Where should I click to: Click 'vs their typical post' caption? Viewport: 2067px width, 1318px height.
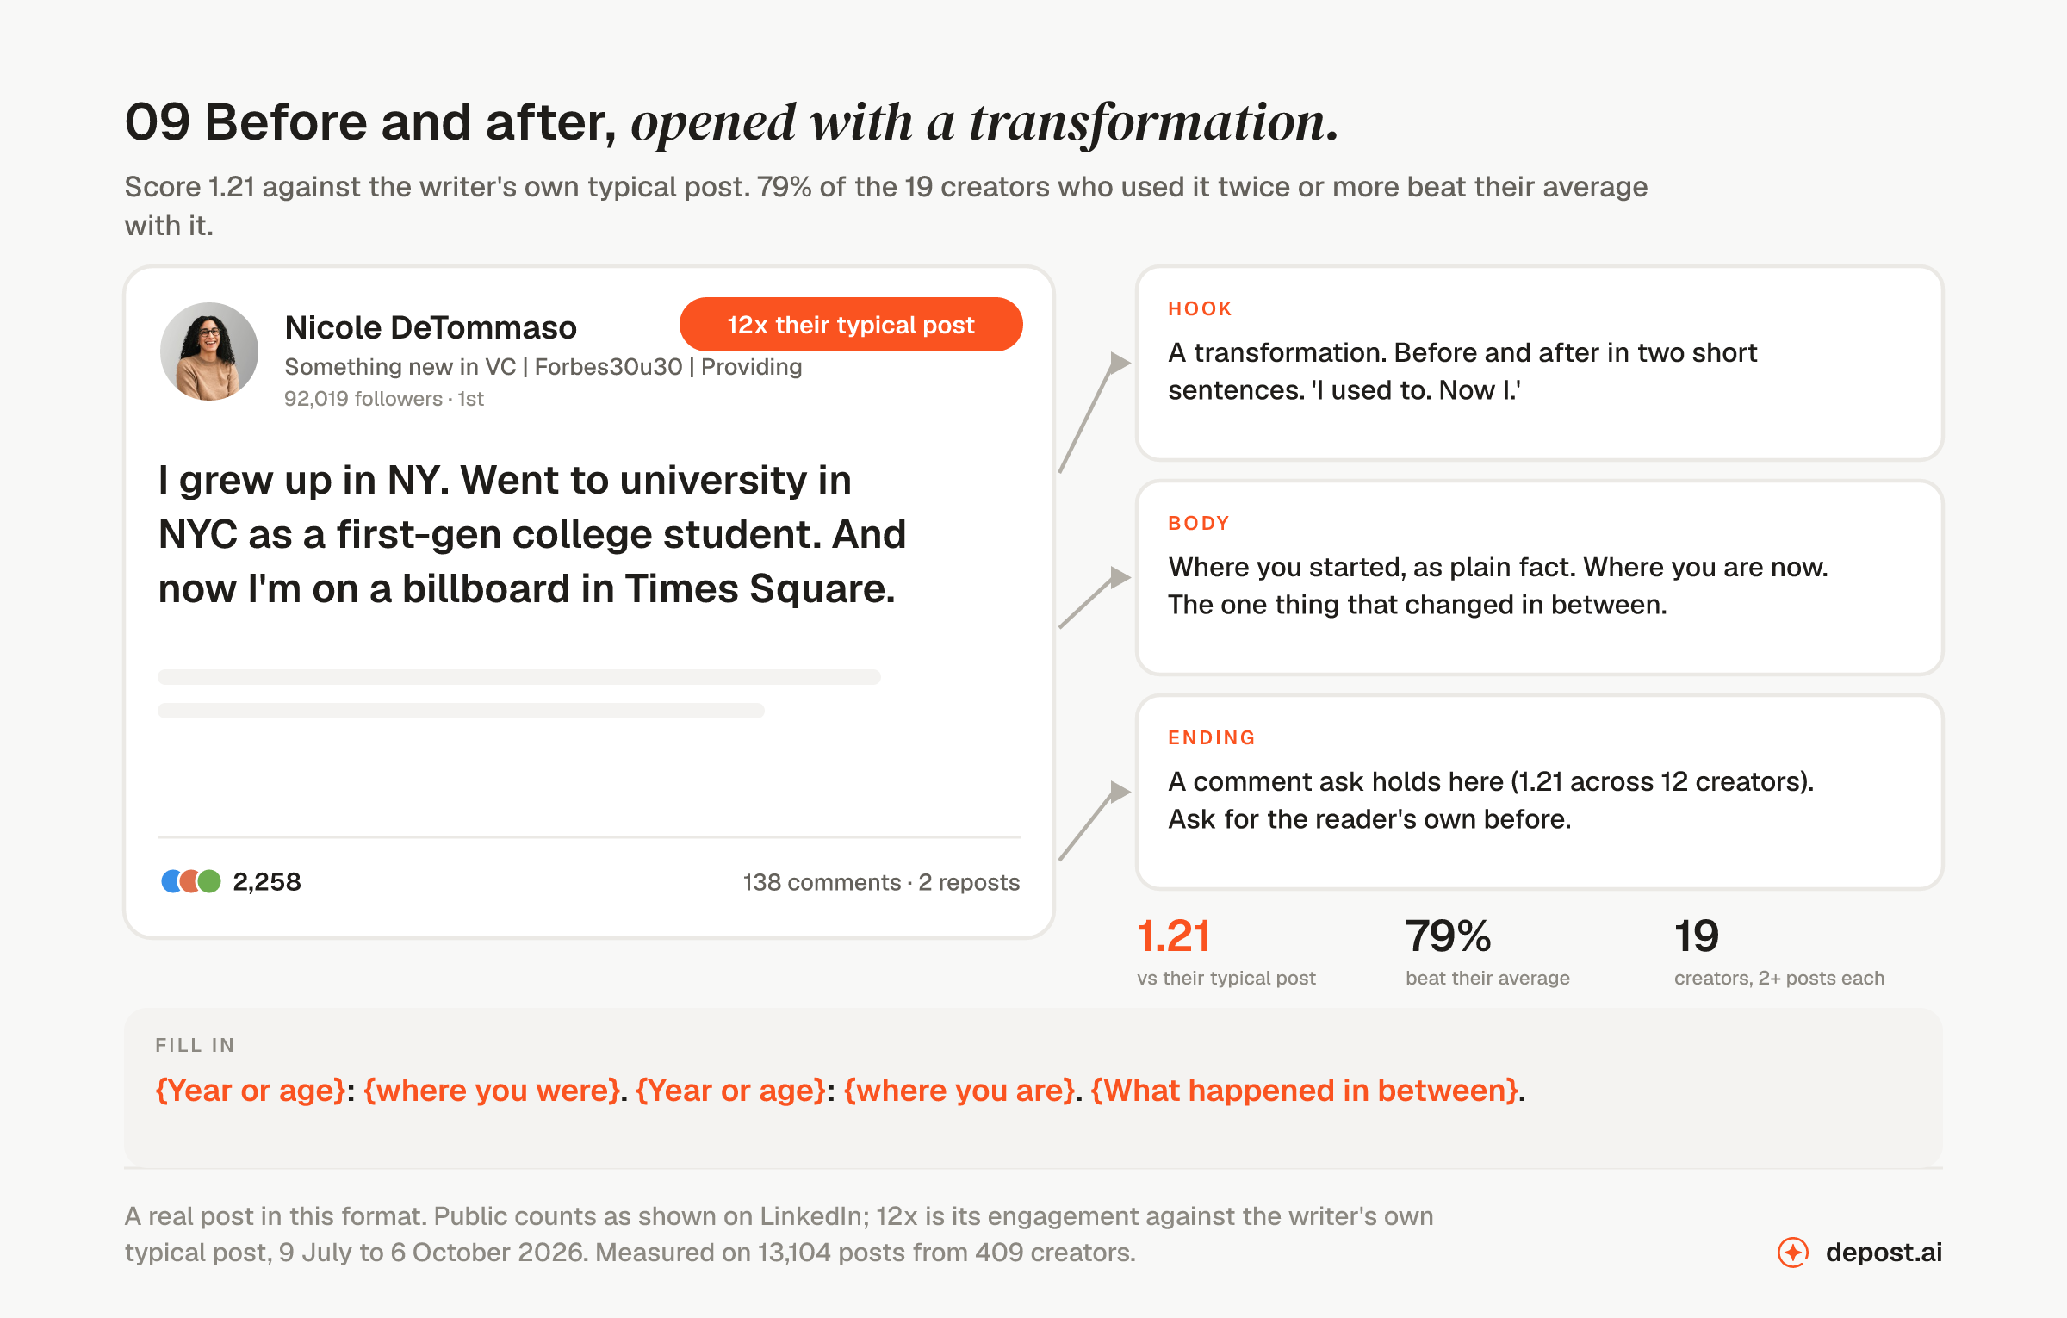1226,978
